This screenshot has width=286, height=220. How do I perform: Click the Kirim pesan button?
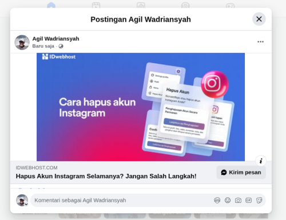[241, 172]
